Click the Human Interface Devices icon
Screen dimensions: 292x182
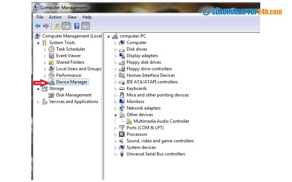(x=122, y=75)
